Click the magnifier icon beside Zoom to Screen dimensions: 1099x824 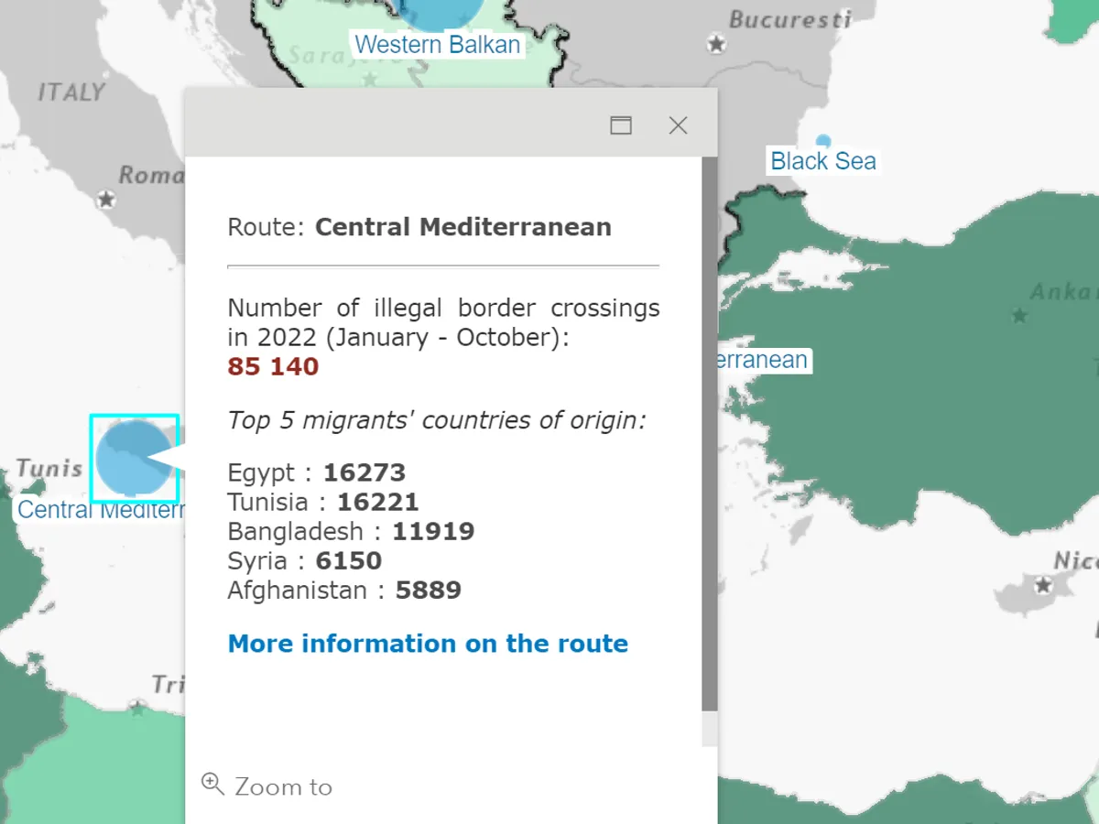tap(212, 784)
